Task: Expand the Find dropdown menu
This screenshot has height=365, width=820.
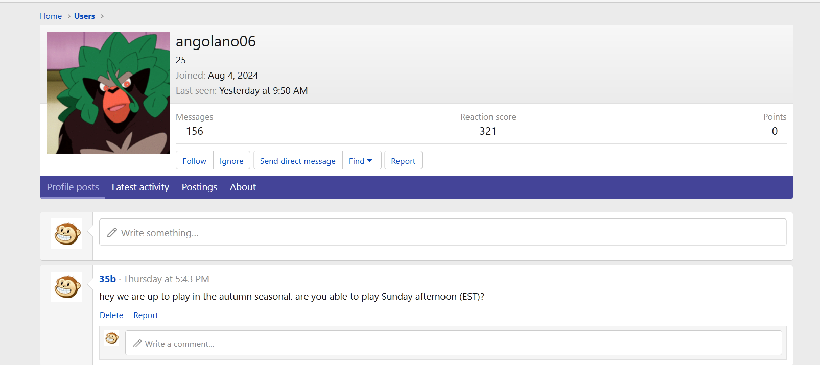Action: coord(361,161)
